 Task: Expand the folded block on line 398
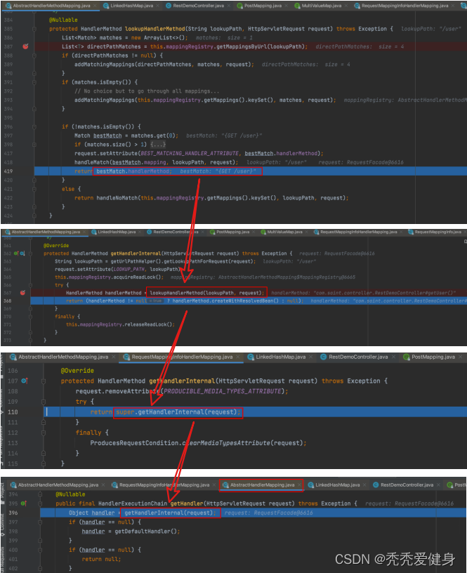(x=34, y=145)
